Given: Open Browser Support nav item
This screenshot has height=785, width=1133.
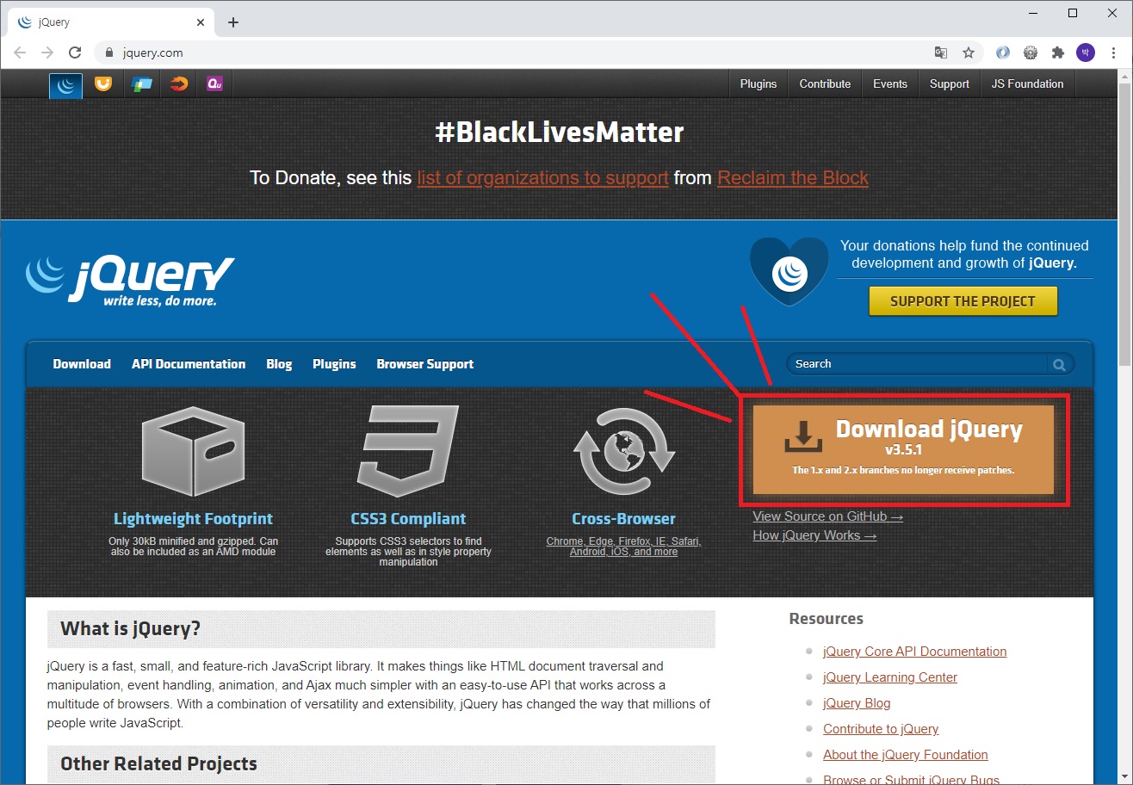Looking at the screenshot, I should 425,364.
